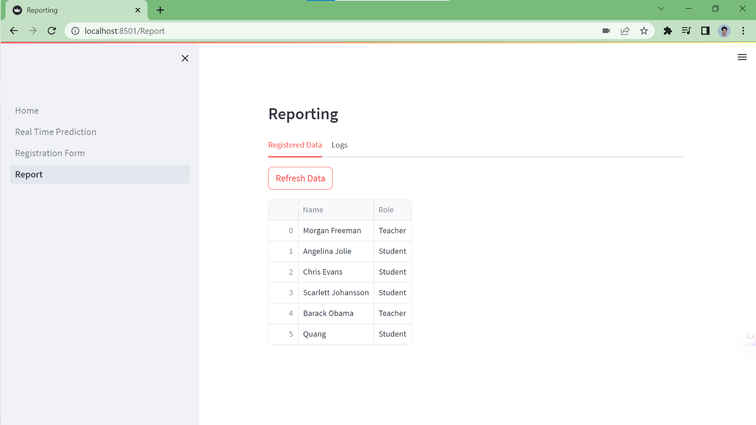This screenshot has height=425, width=756.
Task: Select the Home link in the sidebar
Action: (x=27, y=111)
